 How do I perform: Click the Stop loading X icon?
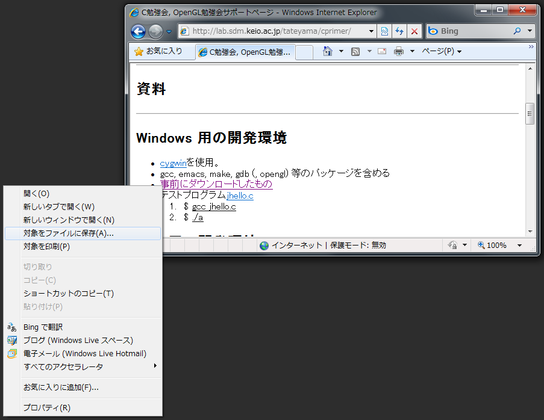pos(414,31)
